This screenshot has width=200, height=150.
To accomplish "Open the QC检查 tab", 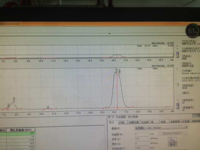I will [x=186, y=121].
